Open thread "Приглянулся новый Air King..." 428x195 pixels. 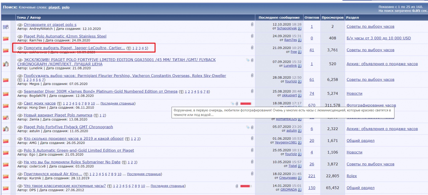click(x=53, y=174)
